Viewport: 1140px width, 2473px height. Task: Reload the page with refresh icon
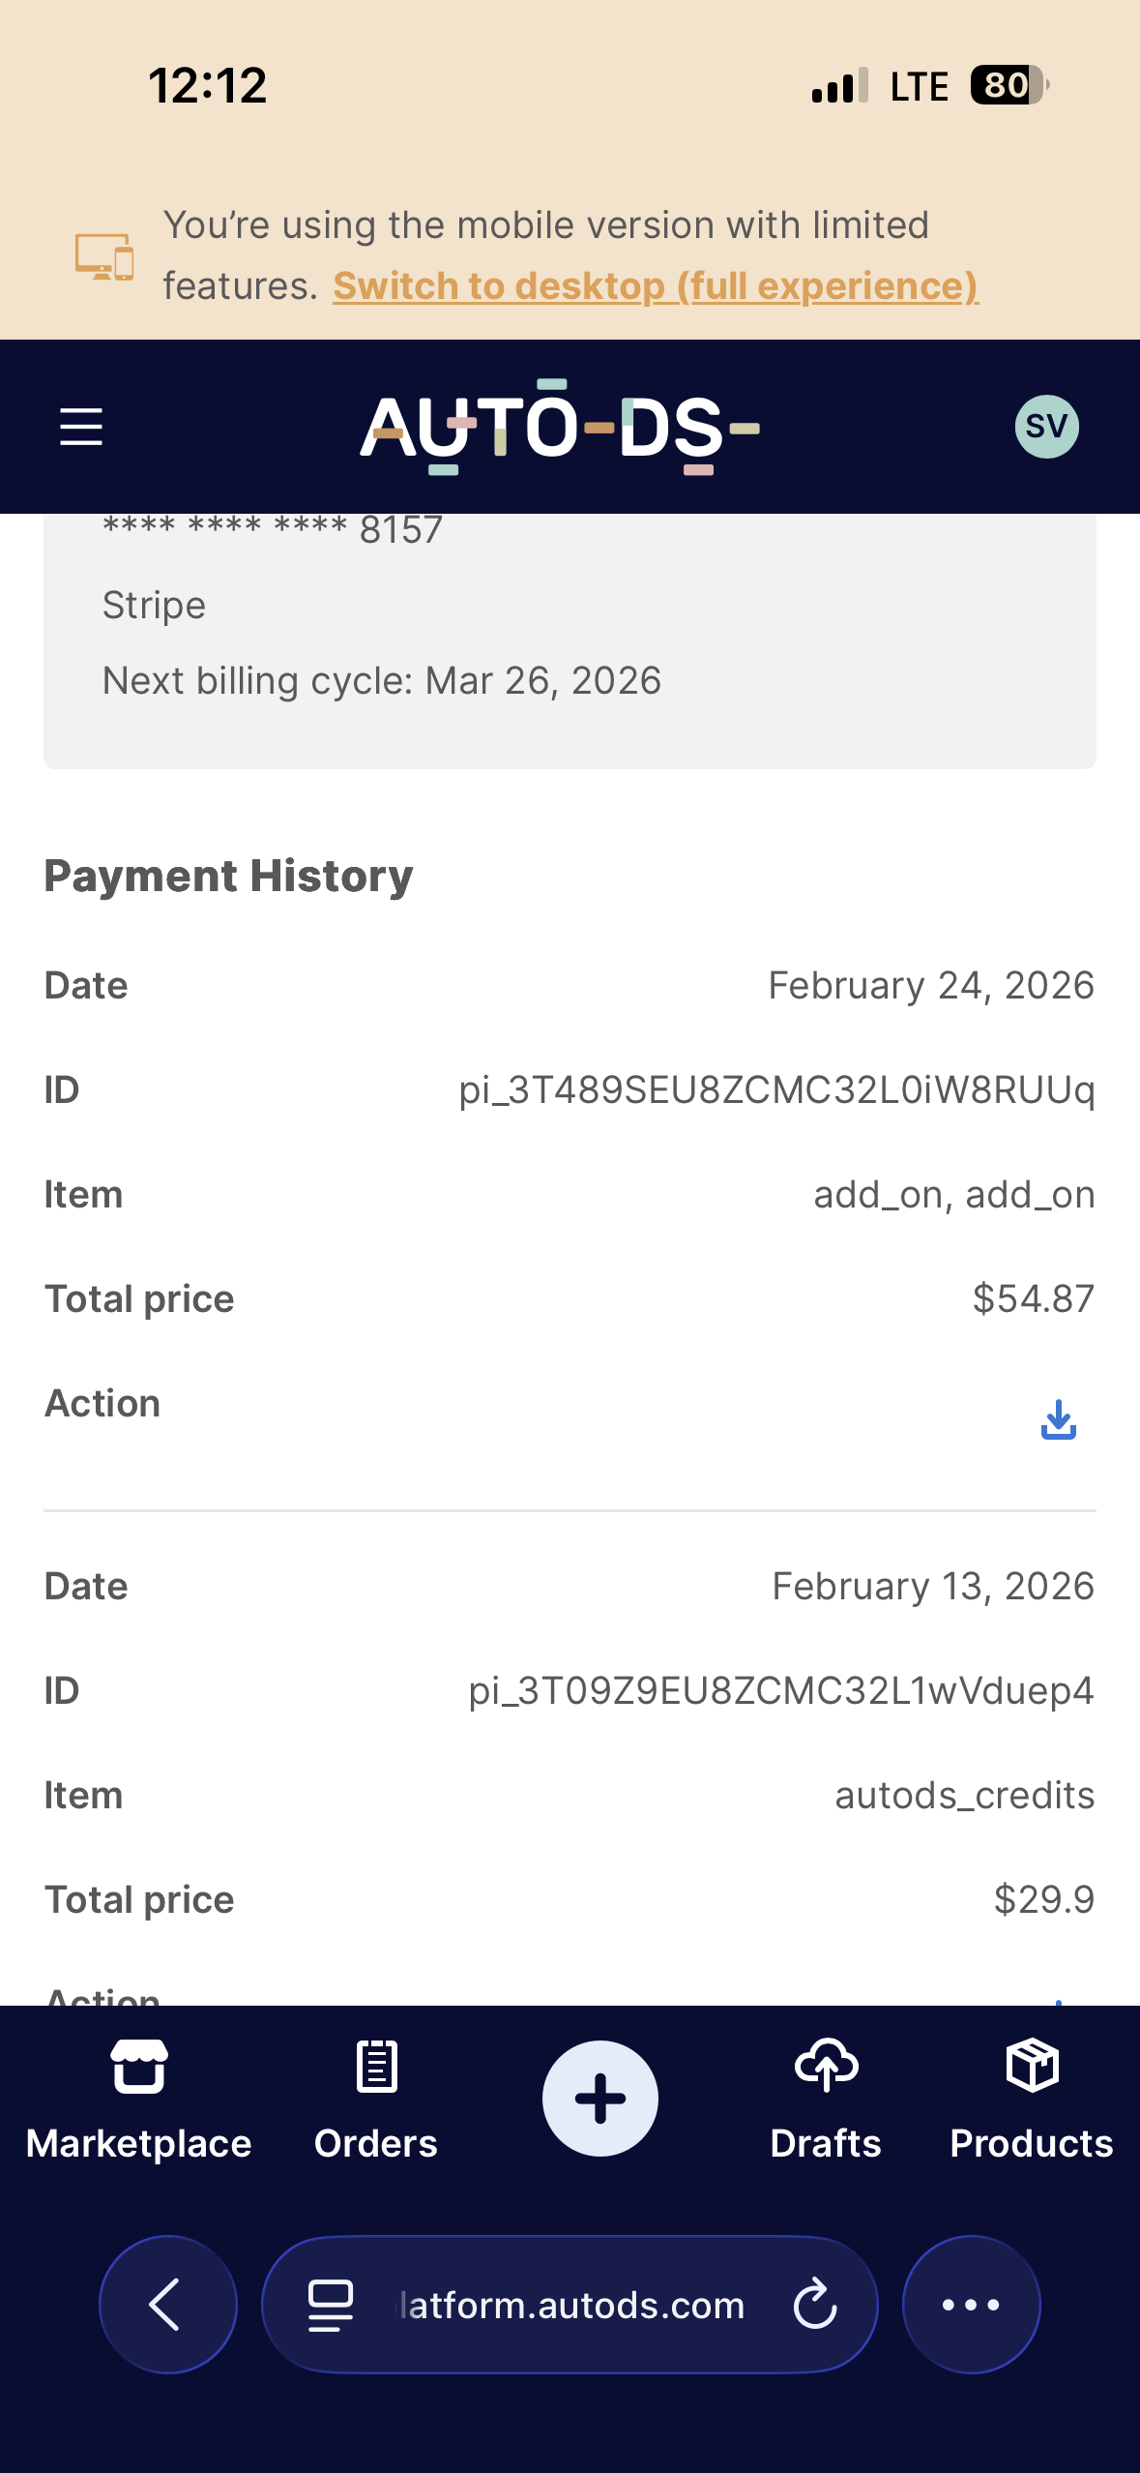click(814, 2305)
